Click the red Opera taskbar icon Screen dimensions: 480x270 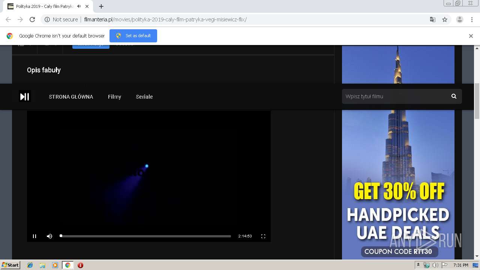pos(80,265)
